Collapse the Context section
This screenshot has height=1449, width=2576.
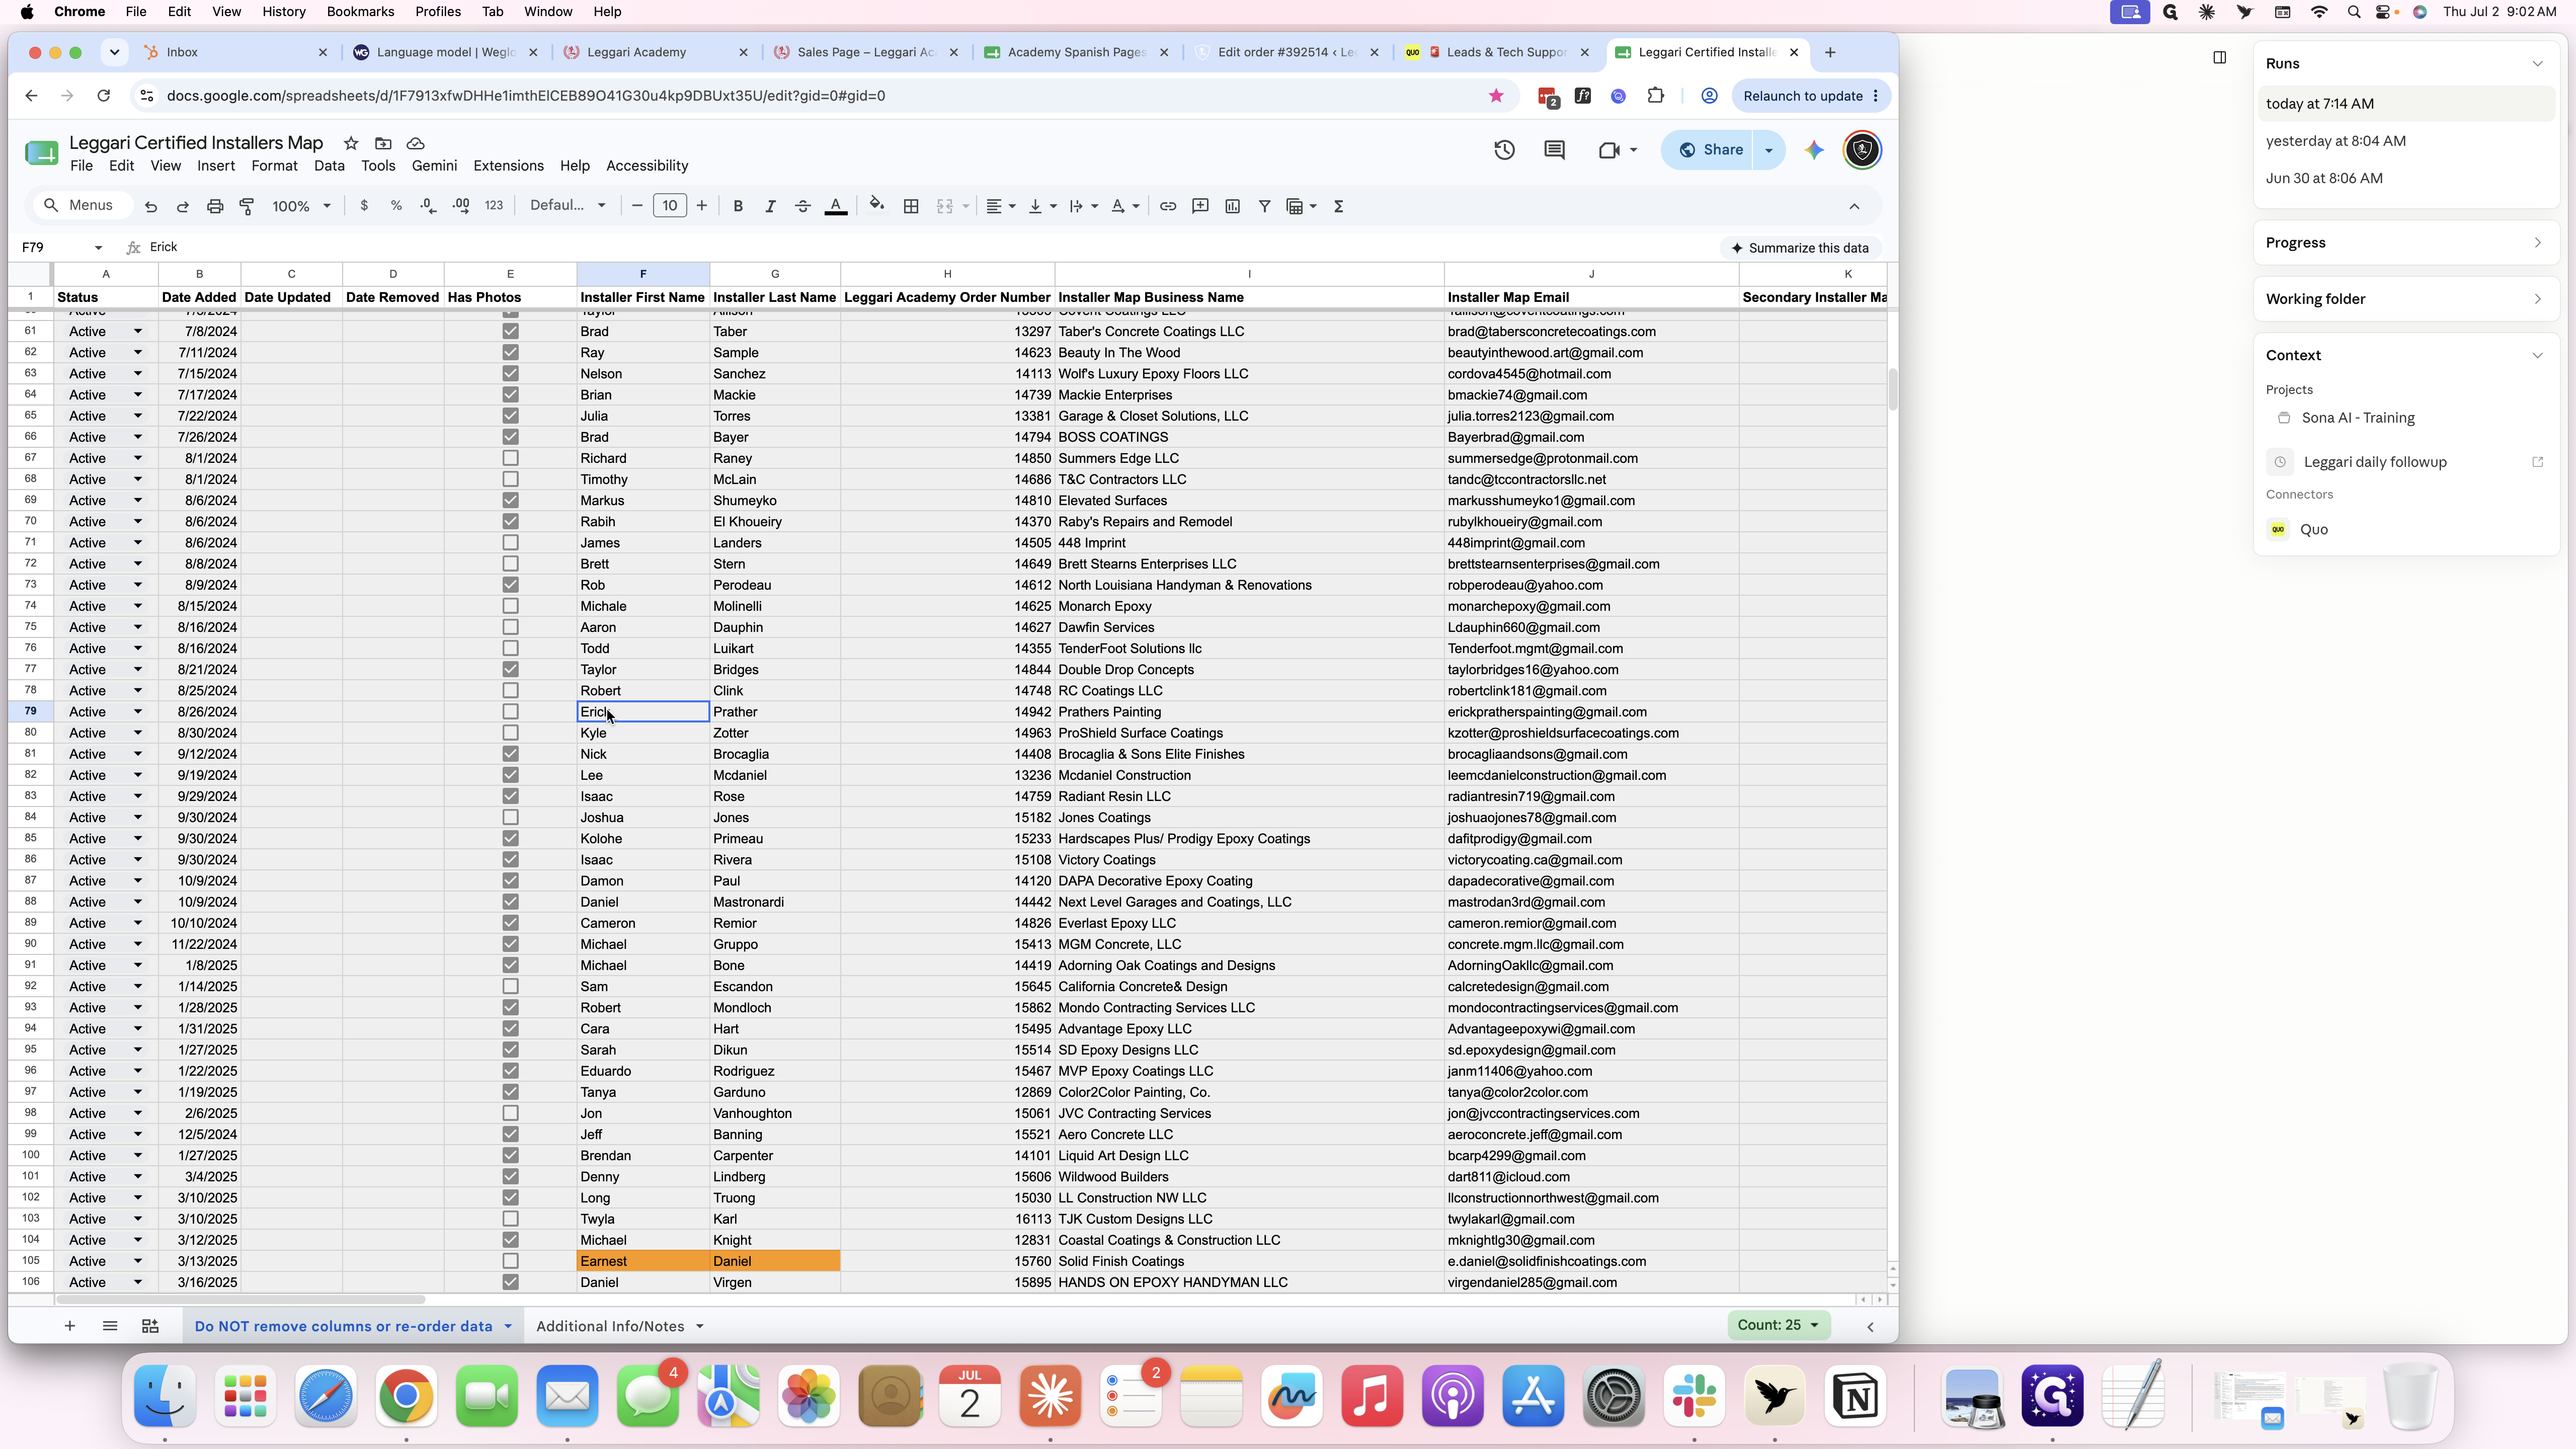(2537, 355)
